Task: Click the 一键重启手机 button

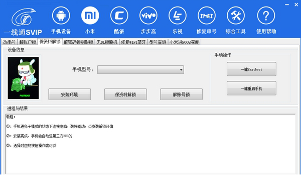Action: (x=251, y=88)
